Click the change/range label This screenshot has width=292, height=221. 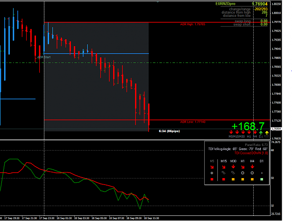coord(241,9)
